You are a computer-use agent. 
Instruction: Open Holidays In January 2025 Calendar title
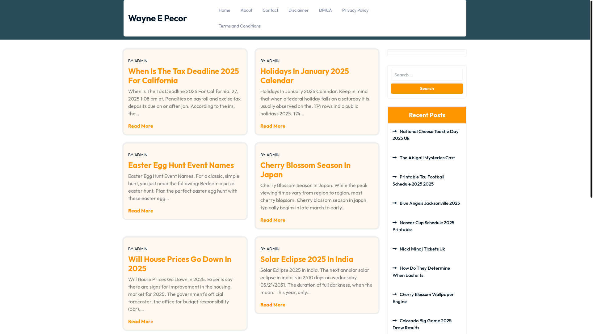[305, 75]
